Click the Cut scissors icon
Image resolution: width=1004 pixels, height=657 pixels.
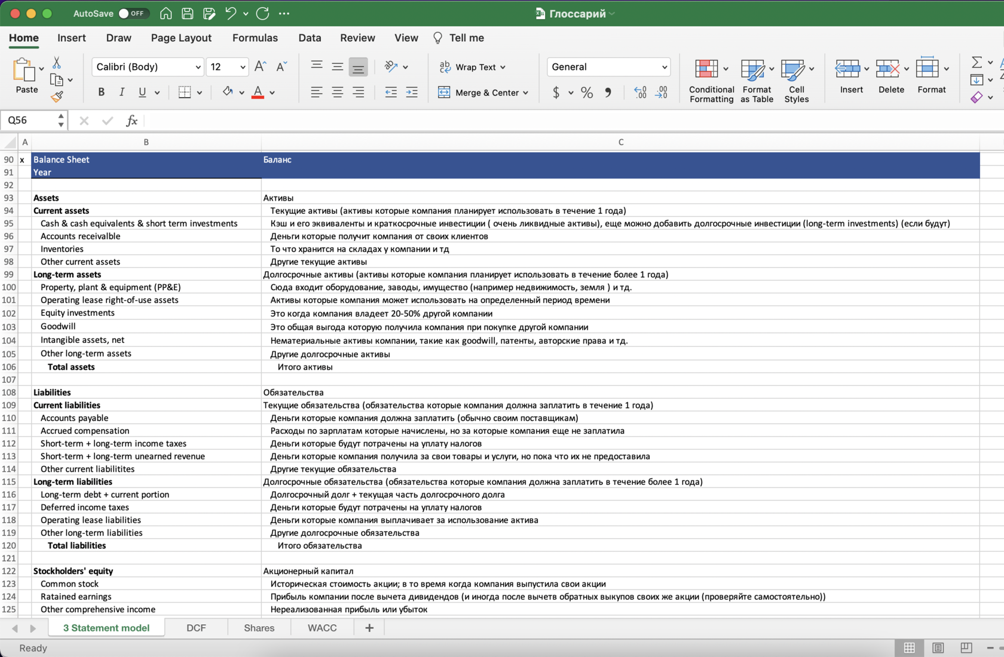coord(57,63)
